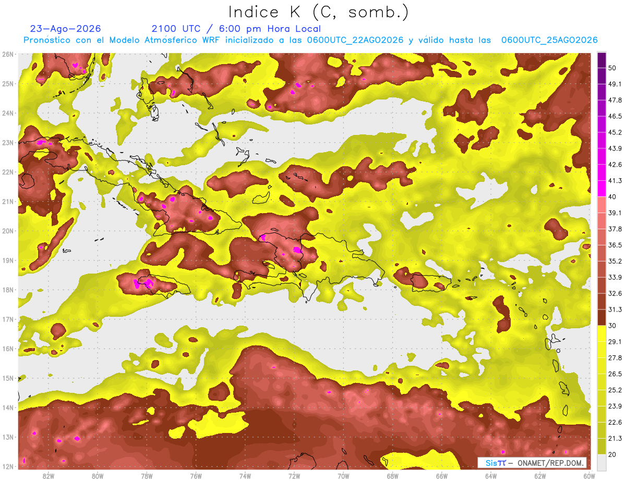Click the longitude label '60W'

[x=589, y=476]
